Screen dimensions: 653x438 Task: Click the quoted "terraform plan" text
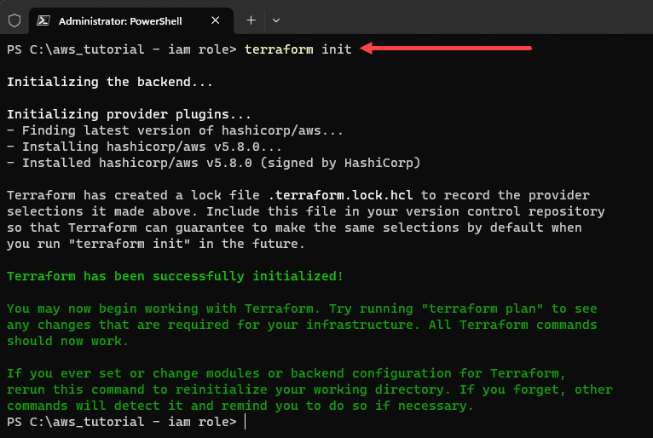pos(483,308)
